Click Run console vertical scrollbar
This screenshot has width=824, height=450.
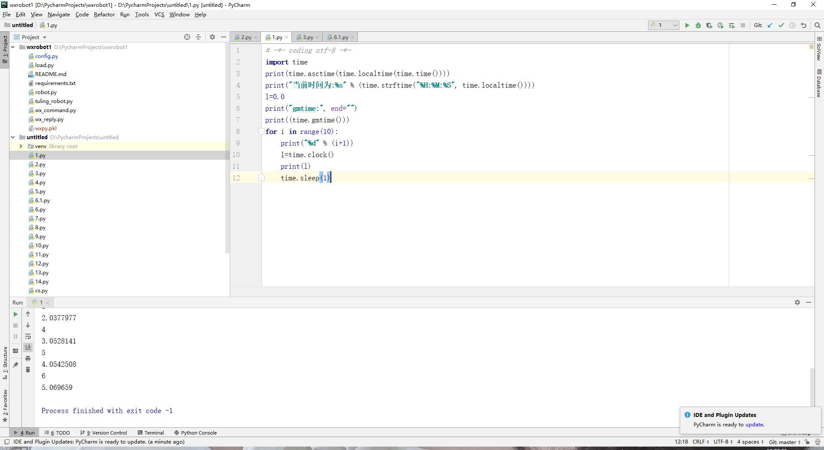click(x=812, y=387)
